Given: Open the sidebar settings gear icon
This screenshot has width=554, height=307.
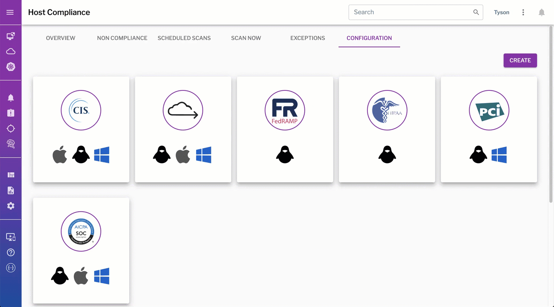Looking at the screenshot, I should coord(11,206).
